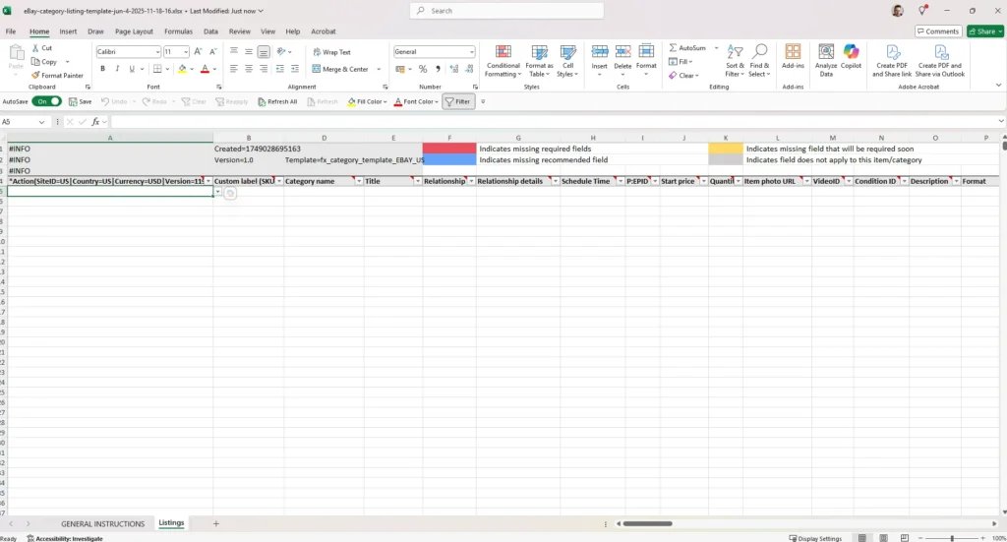Open the GENERAL INSTRUCTIONS sheet tab

[x=102, y=524]
